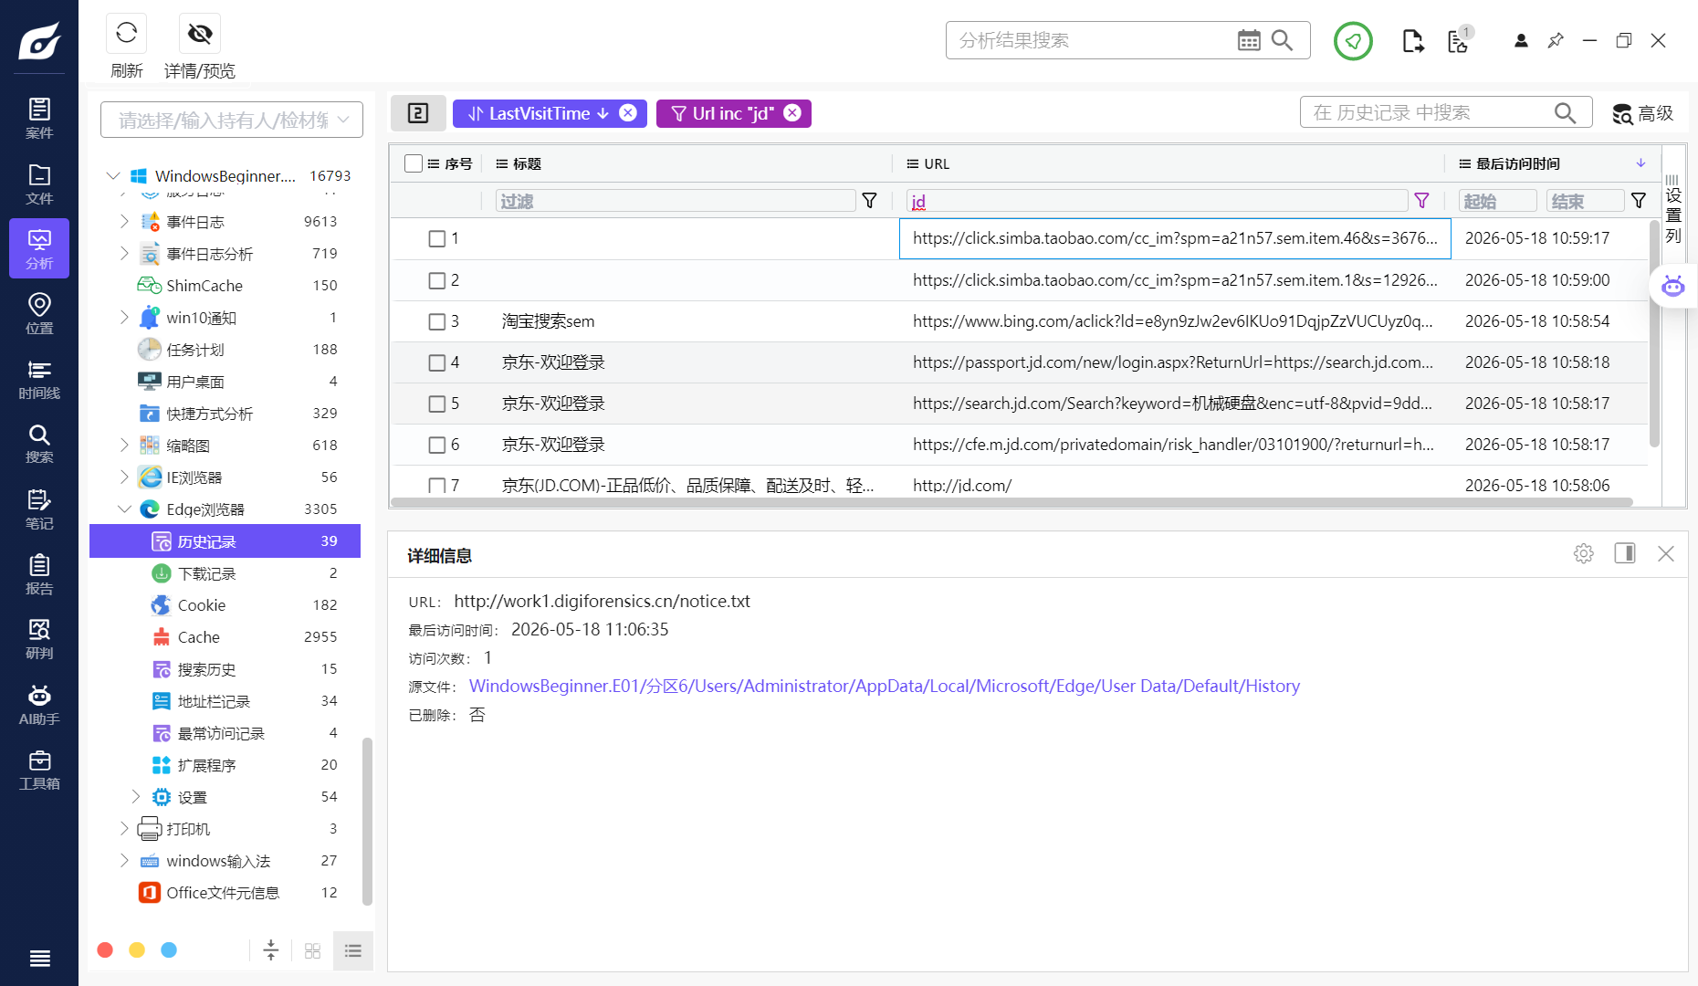Expand the win10通知 tree node

click(x=124, y=317)
